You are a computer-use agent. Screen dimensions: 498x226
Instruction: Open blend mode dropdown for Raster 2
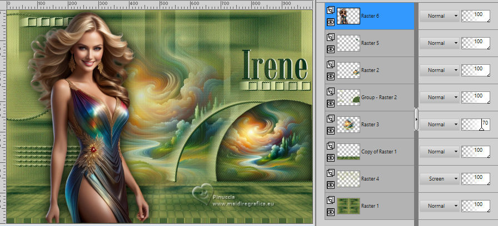point(440,70)
